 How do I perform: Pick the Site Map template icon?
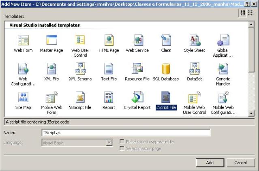pos(23,98)
